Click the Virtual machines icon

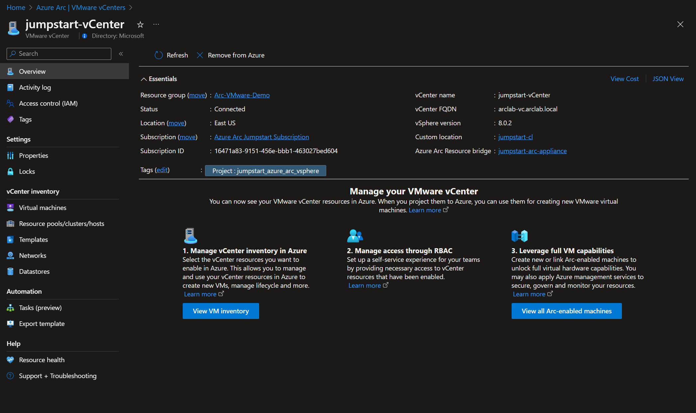[10, 208]
